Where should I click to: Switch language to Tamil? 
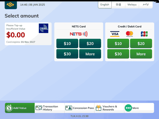[x=146, y=5]
